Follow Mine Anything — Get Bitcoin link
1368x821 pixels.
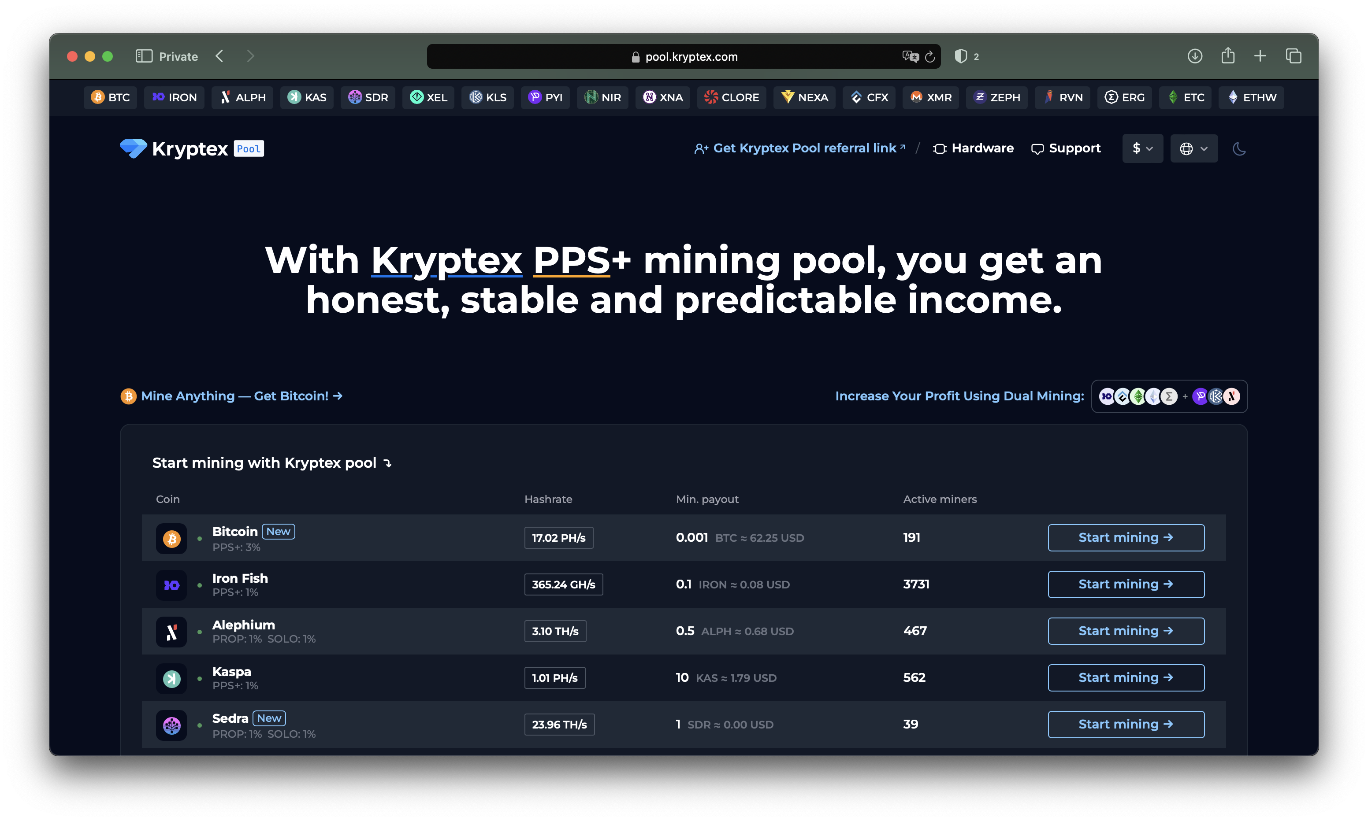(x=232, y=396)
